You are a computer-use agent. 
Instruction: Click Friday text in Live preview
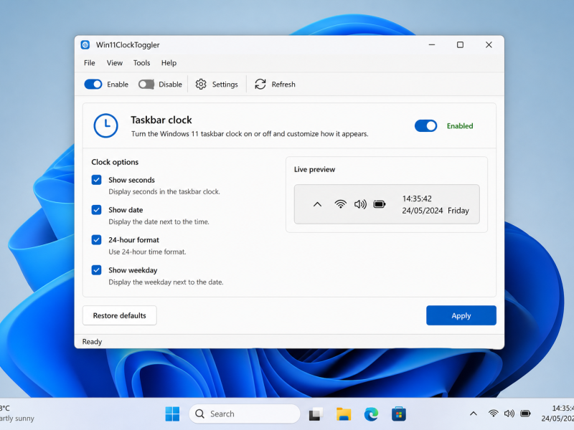pyautogui.click(x=458, y=211)
